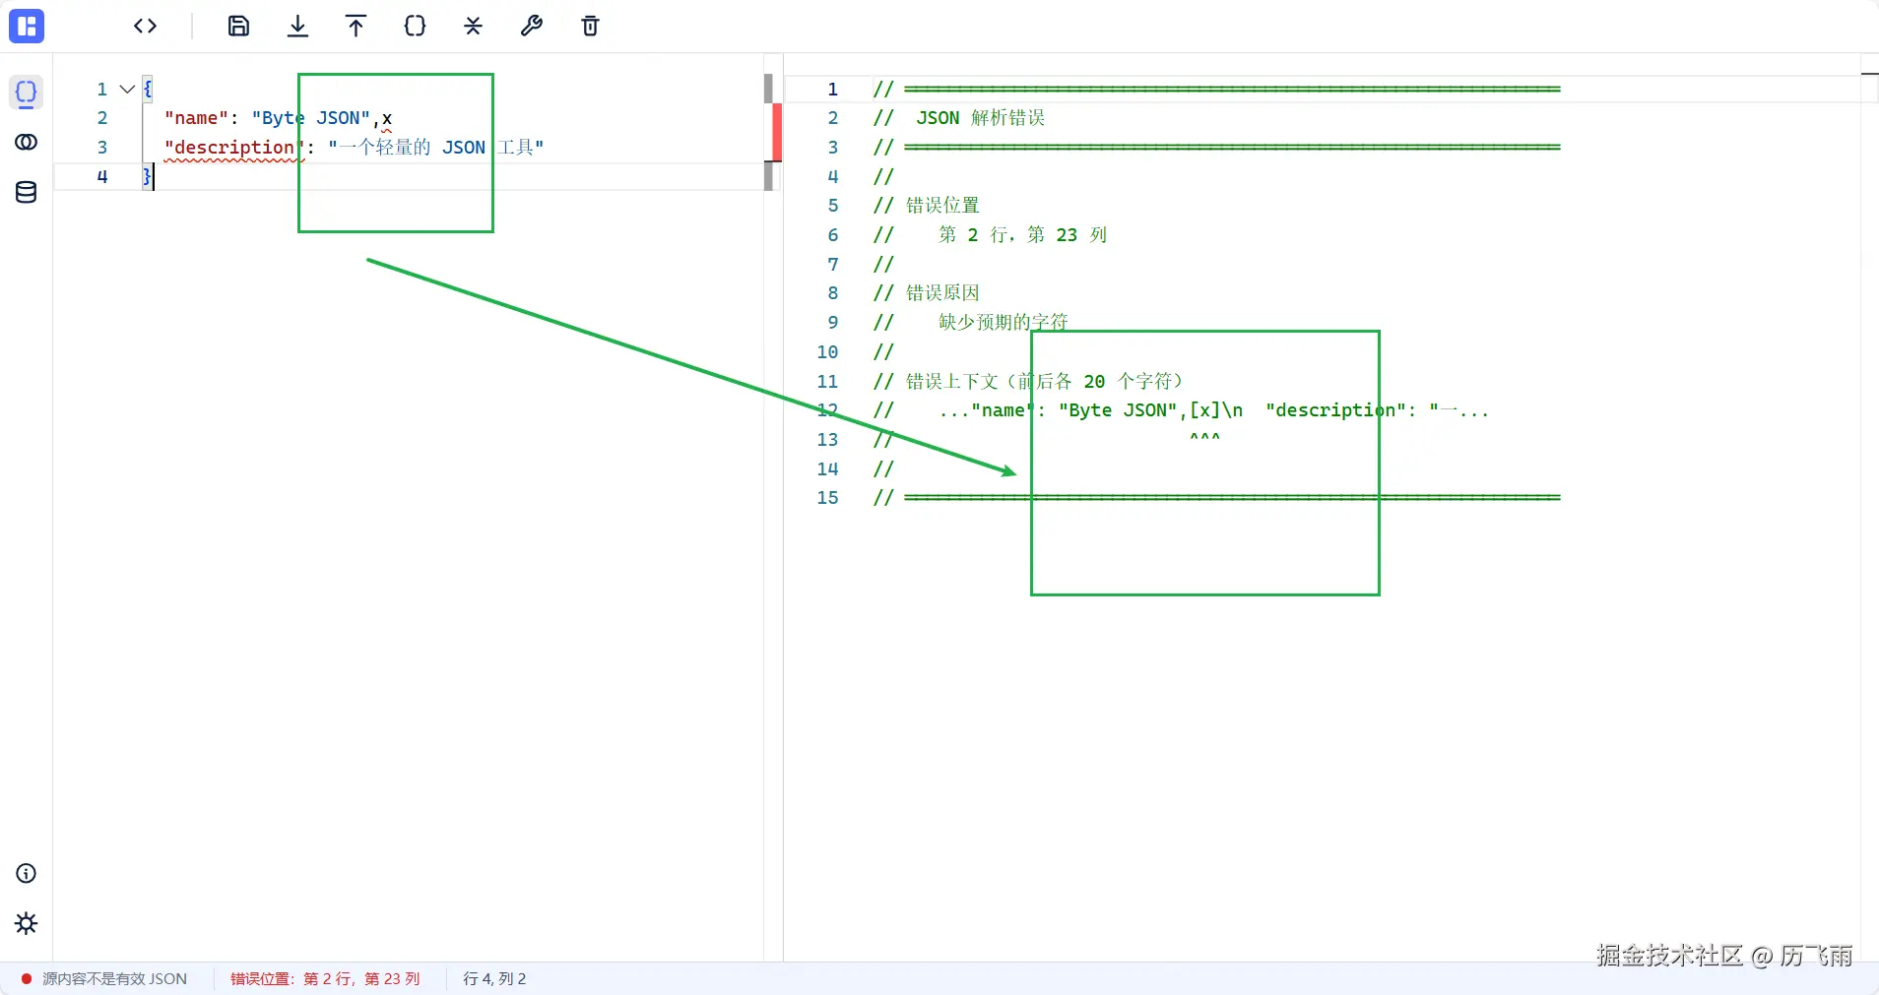This screenshot has height=995, width=1879.
Task: Open the overlapping-circles compare icon in sidebar
Action: coord(27,142)
